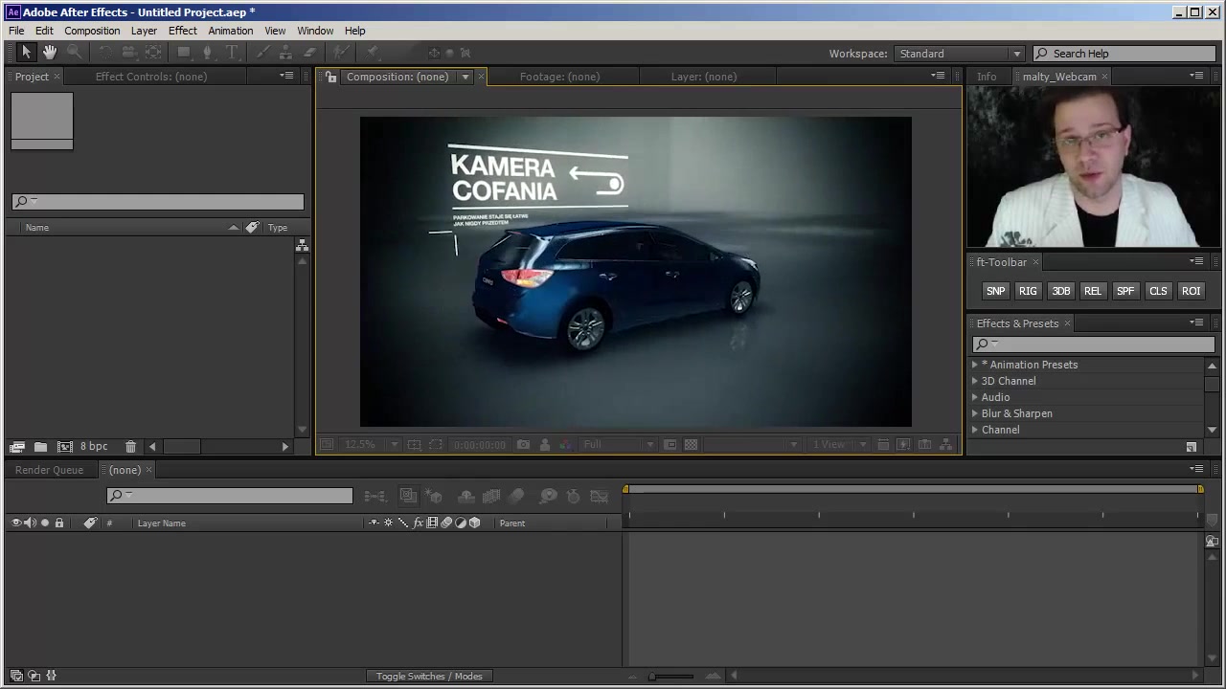Open the Composition menu
The height and width of the screenshot is (689, 1226).
point(92,31)
